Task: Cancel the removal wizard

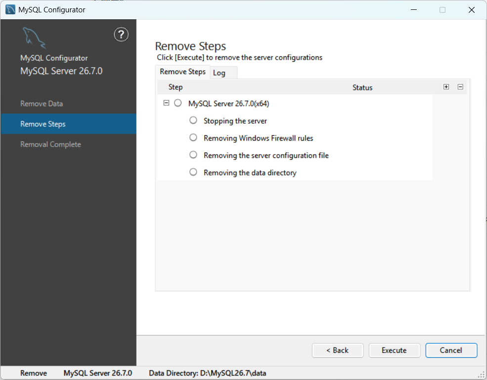Action: pyautogui.click(x=451, y=350)
